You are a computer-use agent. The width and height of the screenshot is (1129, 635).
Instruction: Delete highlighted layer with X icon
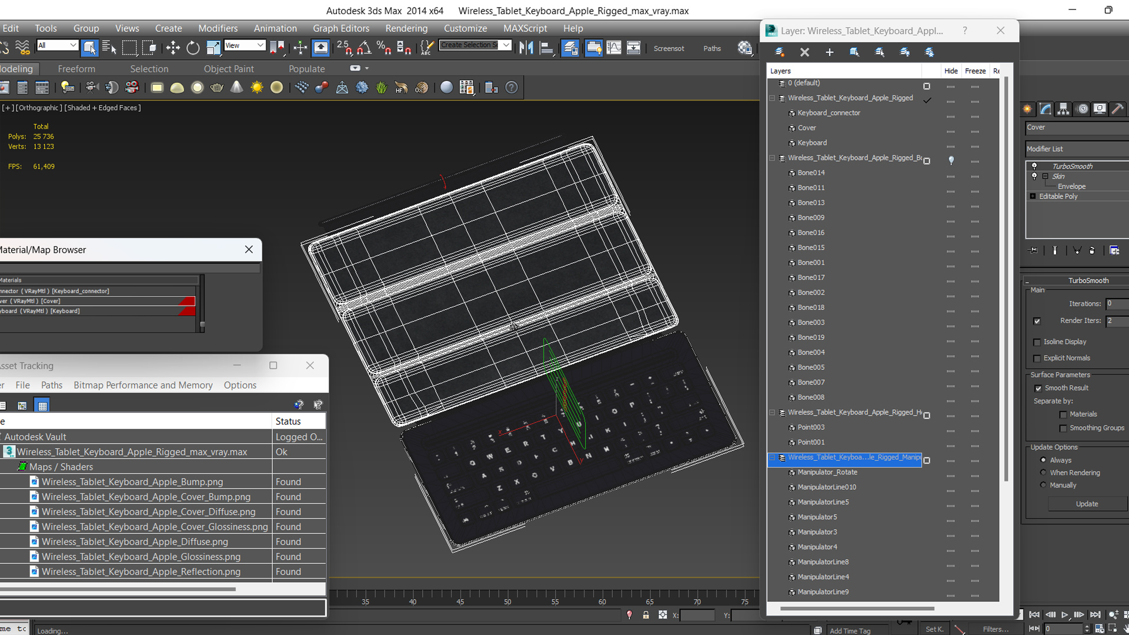click(804, 52)
